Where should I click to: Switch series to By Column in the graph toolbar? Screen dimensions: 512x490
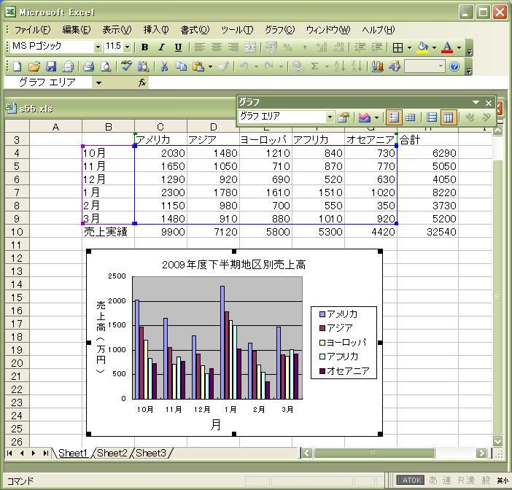click(x=448, y=117)
